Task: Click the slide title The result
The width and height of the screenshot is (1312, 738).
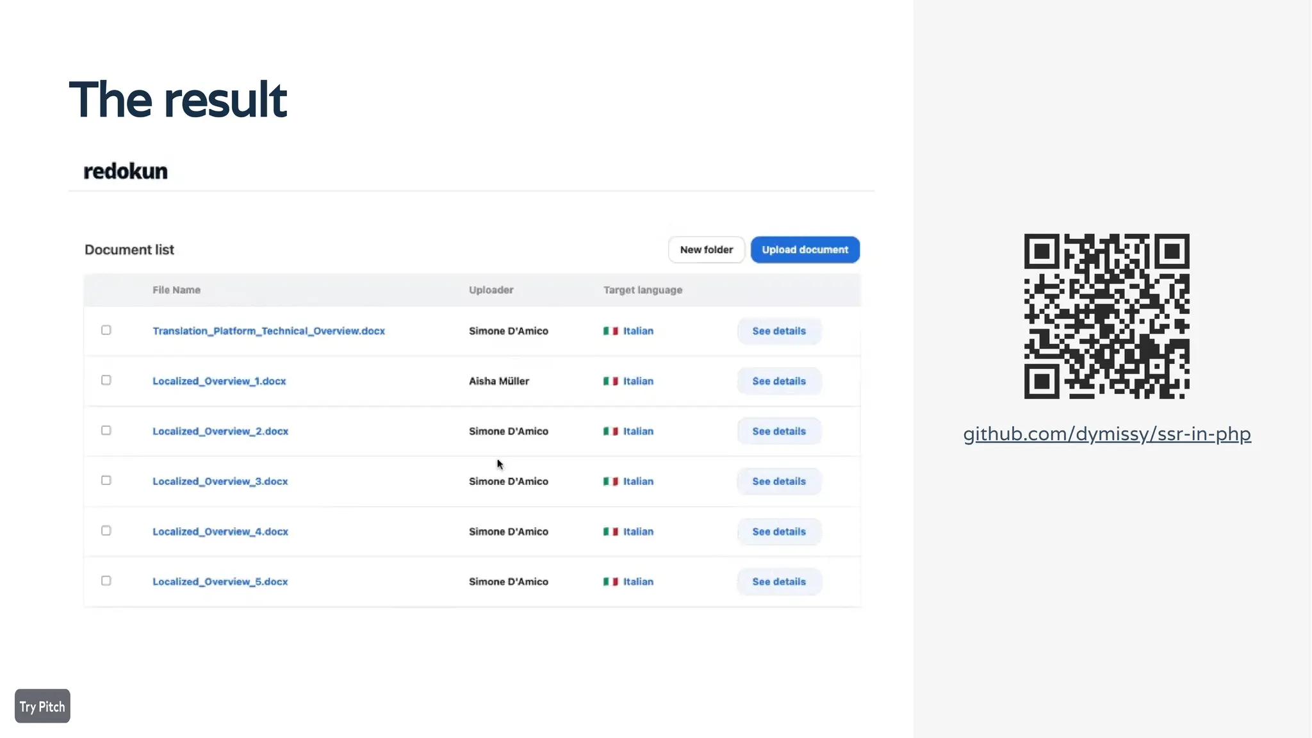Action: [x=178, y=100]
